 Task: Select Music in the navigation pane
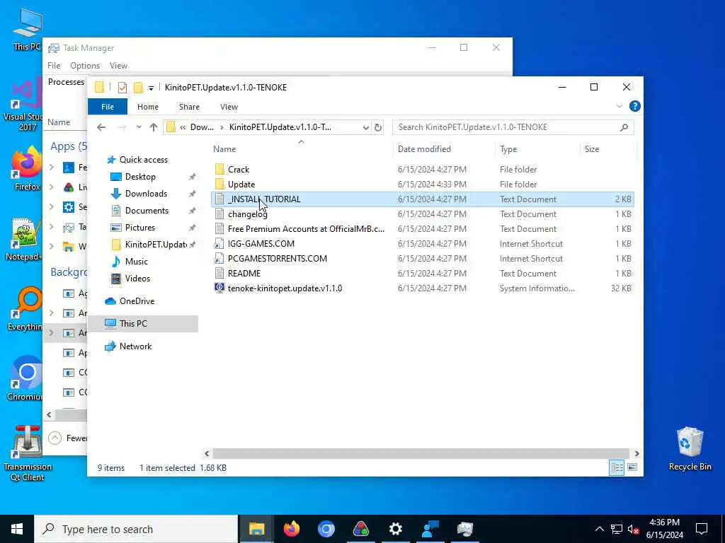[136, 262]
